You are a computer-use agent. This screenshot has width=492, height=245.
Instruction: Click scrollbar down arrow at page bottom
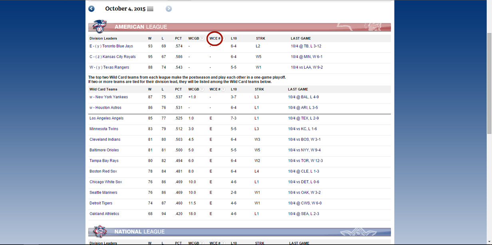[x=489, y=242]
